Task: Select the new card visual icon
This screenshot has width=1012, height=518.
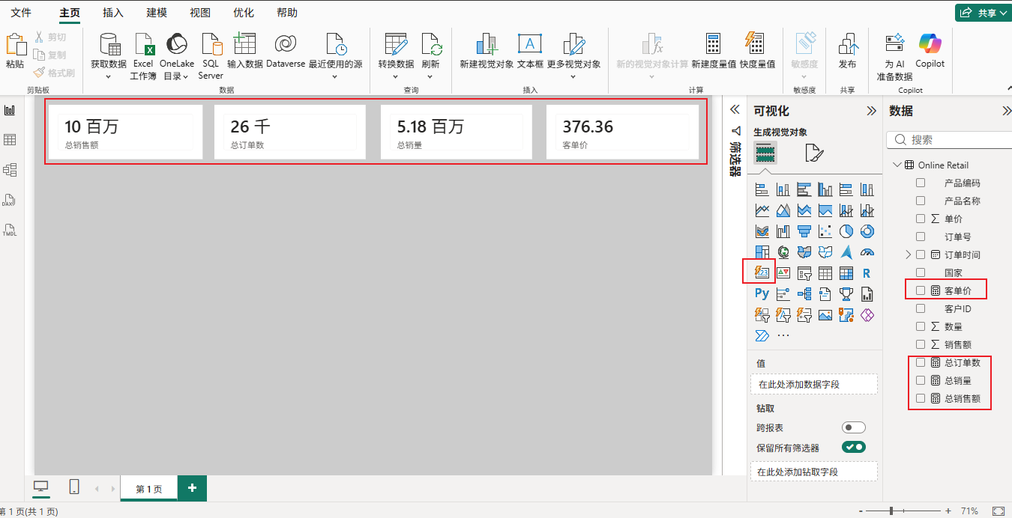Action: pyautogui.click(x=762, y=272)
